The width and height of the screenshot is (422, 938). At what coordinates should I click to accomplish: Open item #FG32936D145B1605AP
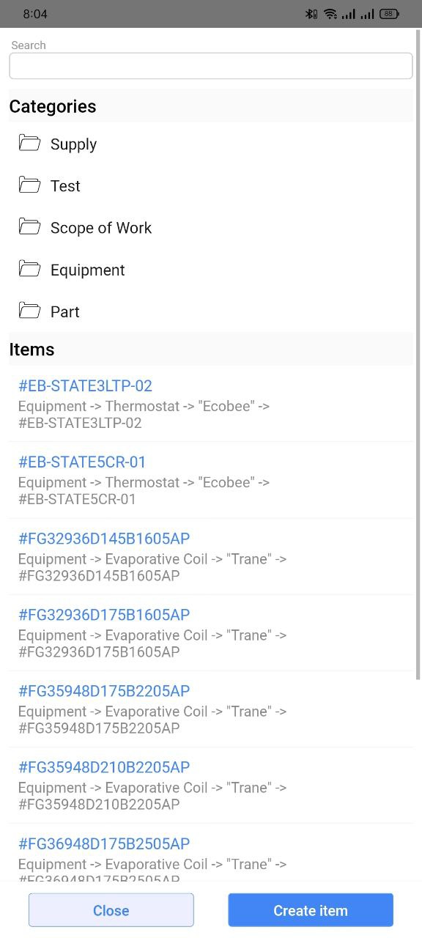click(x=211, y=556)
